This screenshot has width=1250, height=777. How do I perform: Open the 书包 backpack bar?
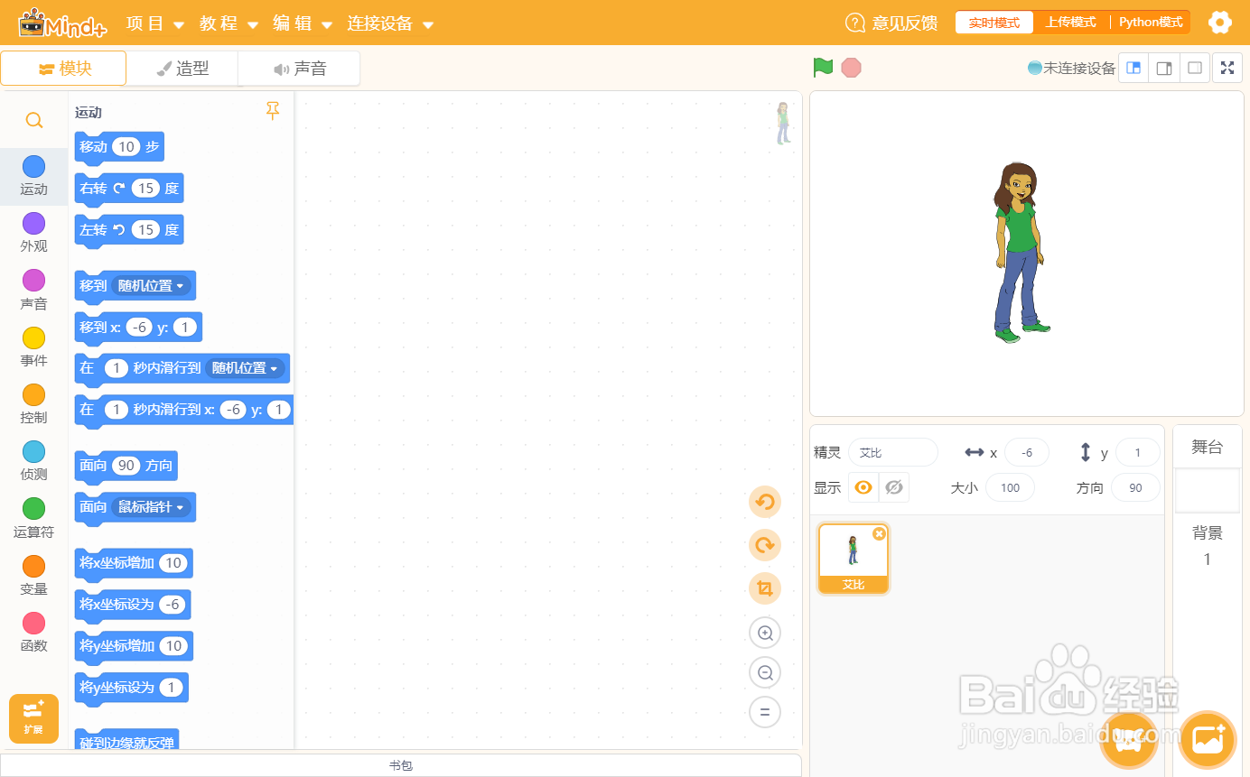coord(401,765)
